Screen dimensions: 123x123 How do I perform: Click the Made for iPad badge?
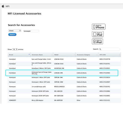[x=98, y=34]
